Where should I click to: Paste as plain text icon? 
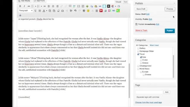pyautogui.click(x=50, y=11)
